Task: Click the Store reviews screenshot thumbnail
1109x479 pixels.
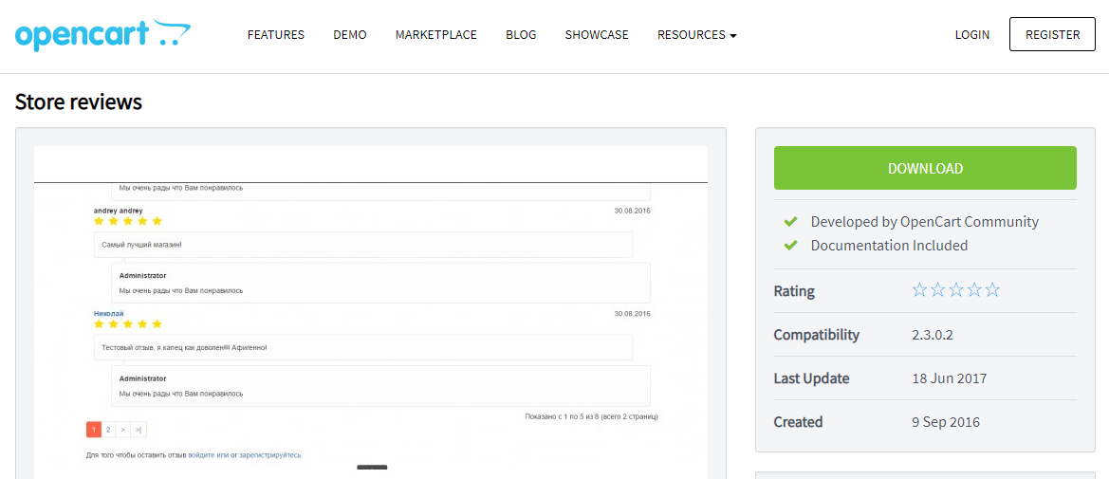Action: point(371,311)
